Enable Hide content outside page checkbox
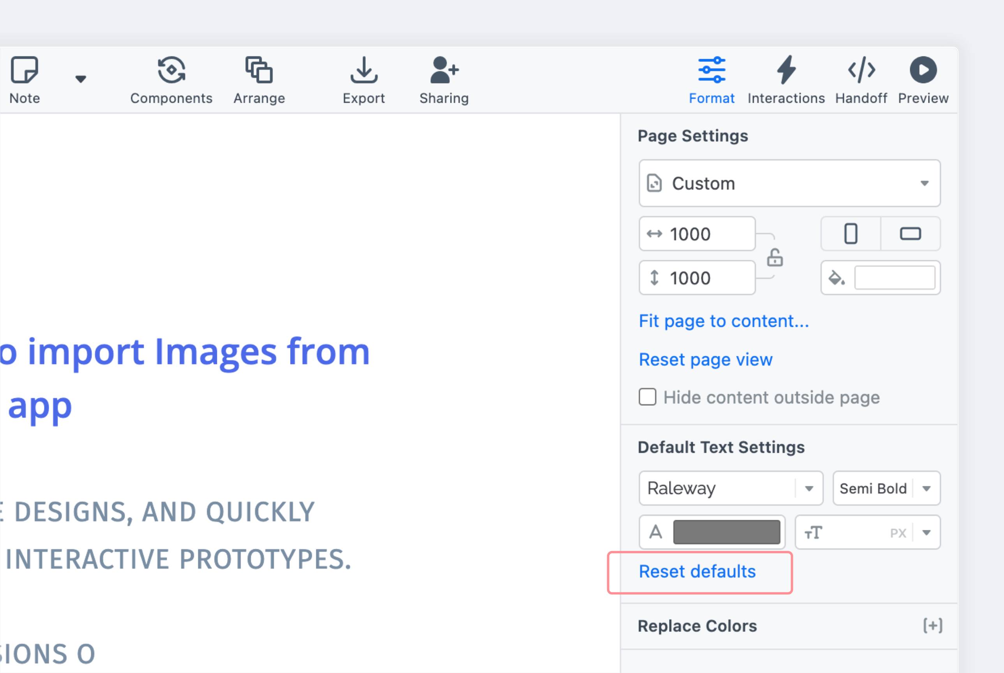1004x673 pixels. (647, 397)
